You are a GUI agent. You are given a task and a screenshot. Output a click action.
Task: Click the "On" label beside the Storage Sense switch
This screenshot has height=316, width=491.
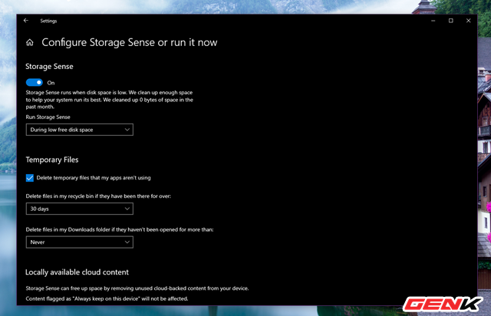tap(51, 82)
